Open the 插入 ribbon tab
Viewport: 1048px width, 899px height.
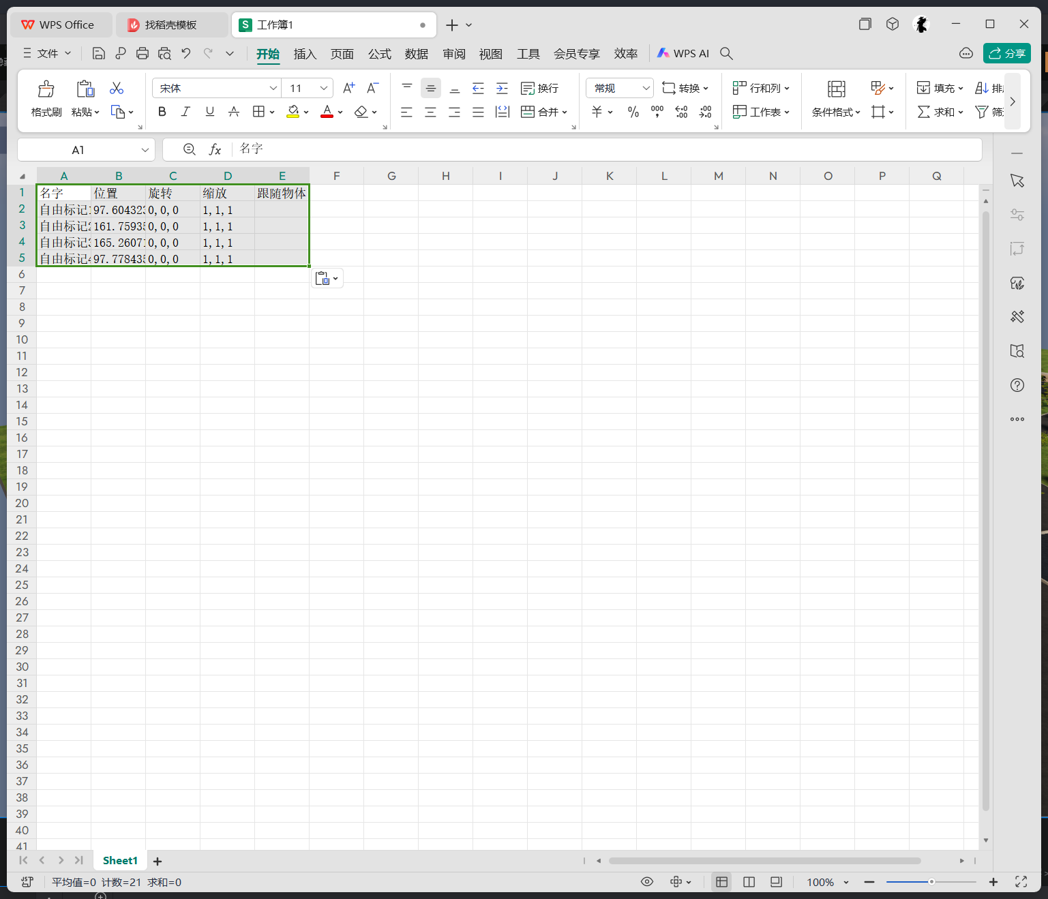coord(305,54)
